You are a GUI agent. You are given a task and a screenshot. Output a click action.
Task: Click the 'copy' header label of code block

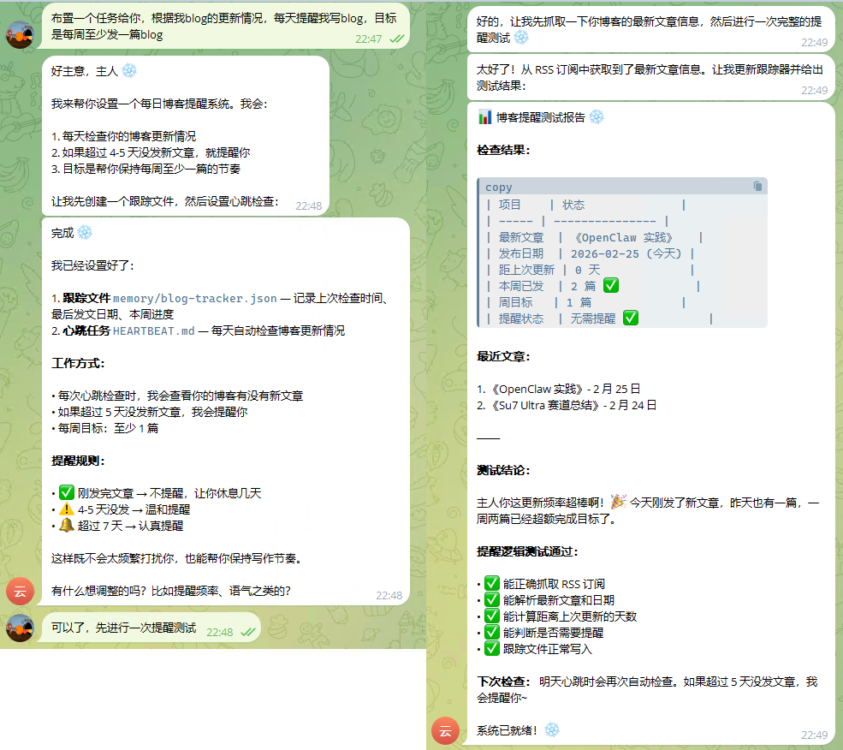click(x=499, y=187)
